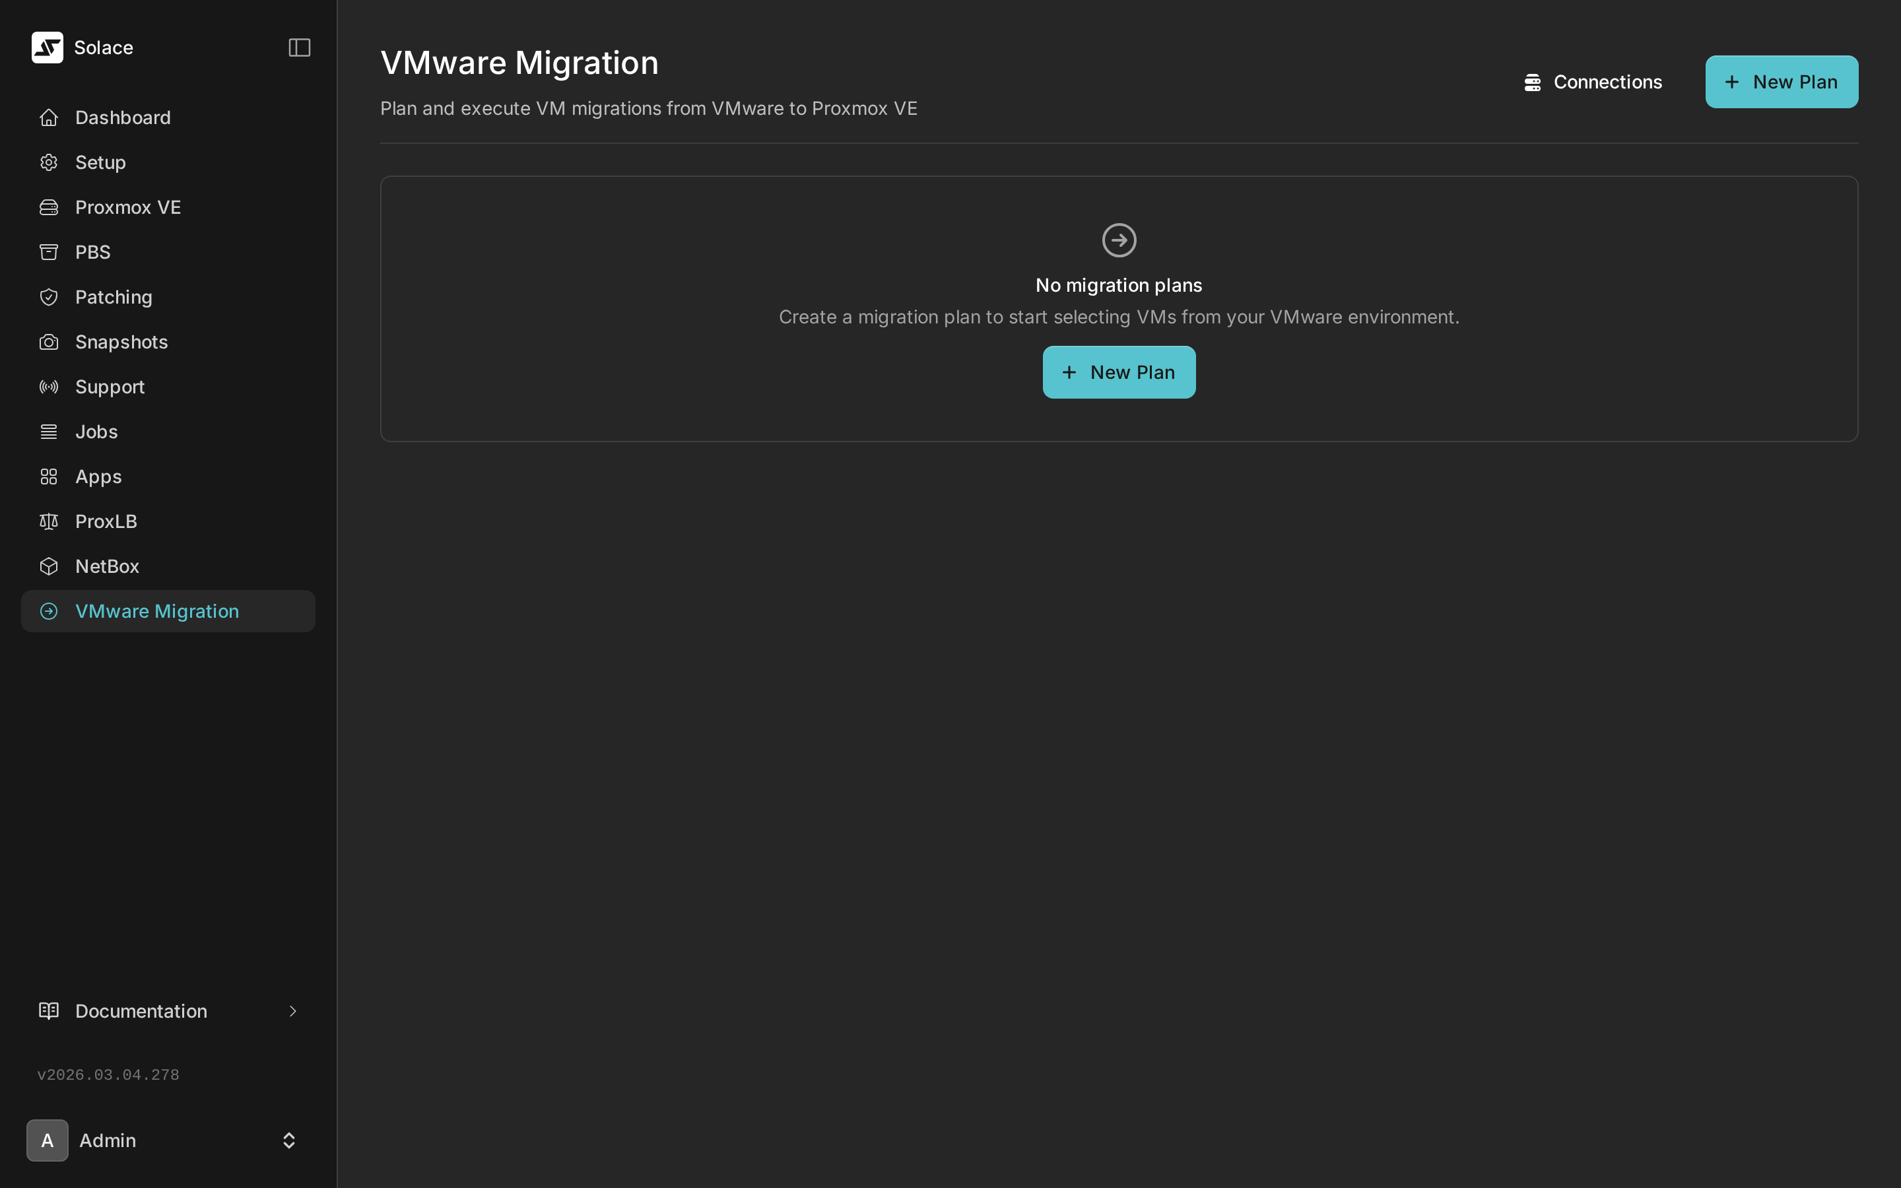Viewport: 1901px width, 1188px height.
Task: Switch to the Connections view
Action: point(1593,81)
